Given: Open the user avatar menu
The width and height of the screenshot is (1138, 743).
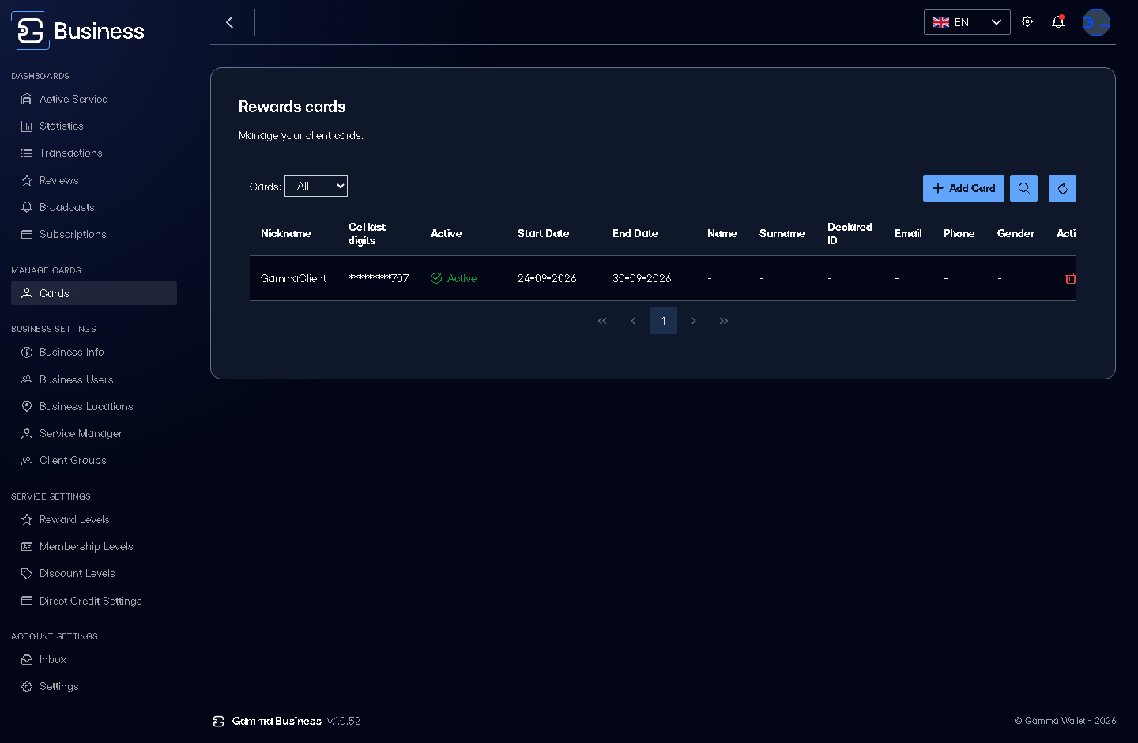Looking at the screenshot, I should pyautogui.click(x=1096, y=22).
